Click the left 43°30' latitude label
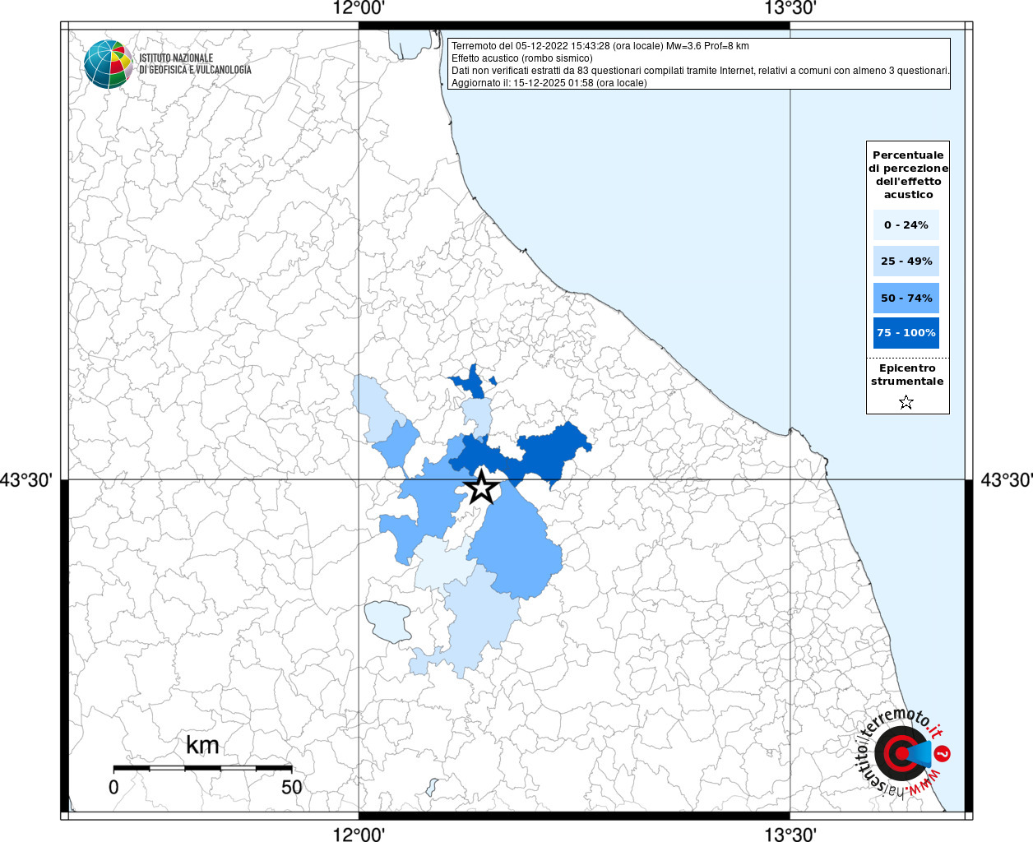 tap(26, 479)
